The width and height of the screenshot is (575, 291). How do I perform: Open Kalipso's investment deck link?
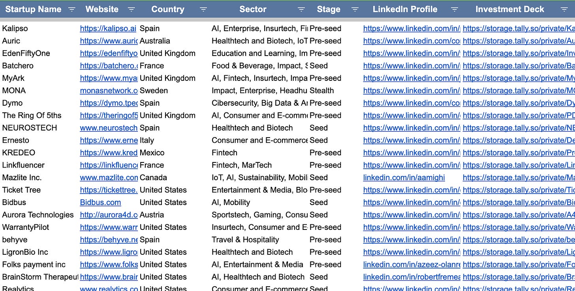[519, 28]
